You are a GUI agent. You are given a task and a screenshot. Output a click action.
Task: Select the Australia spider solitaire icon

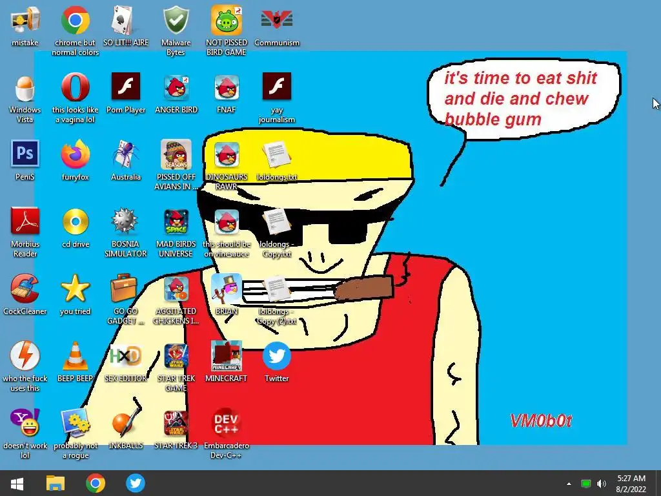tap(126, 154)
